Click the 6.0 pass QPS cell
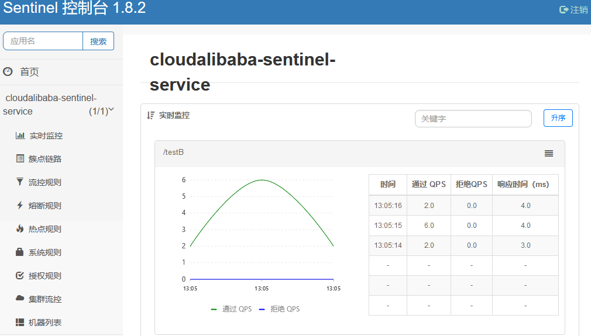Image resolution: width=591 pixels, height=336 pixels. [x=428, y=226]
